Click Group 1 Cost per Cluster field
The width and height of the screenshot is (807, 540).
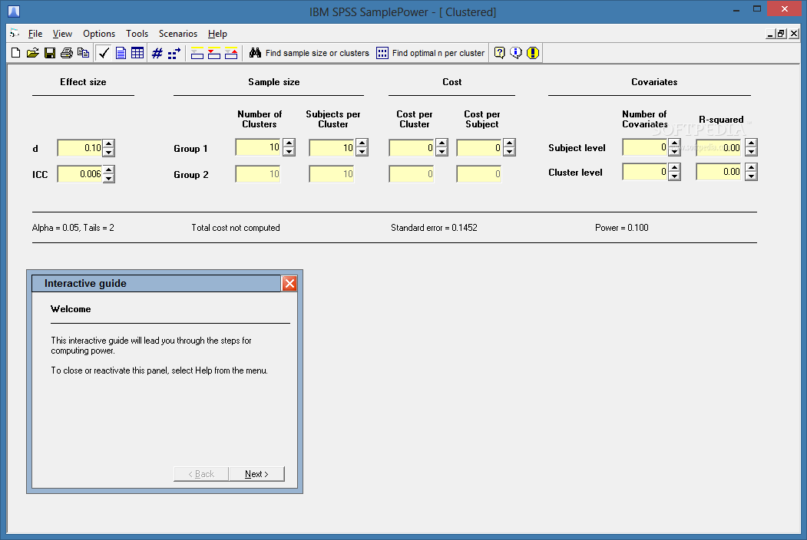point(412,147)
